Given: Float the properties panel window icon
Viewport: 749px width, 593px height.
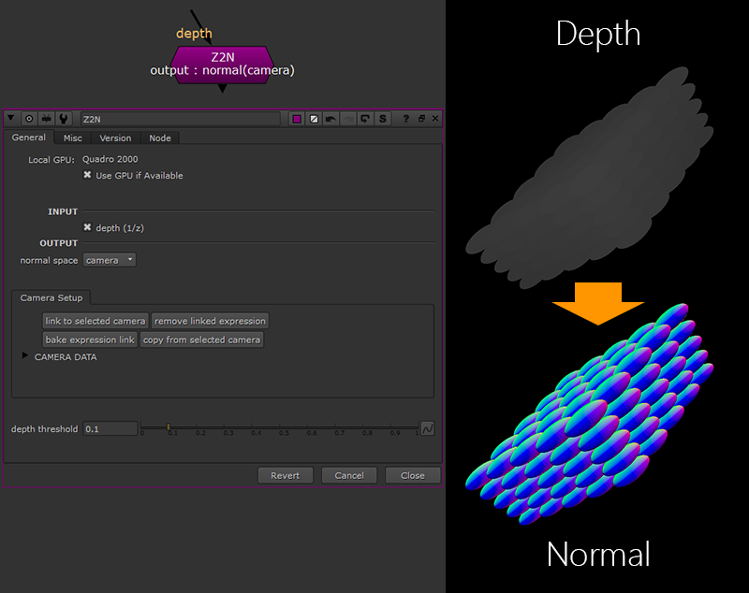Looking at the screenshot, I should click(421, 119).
